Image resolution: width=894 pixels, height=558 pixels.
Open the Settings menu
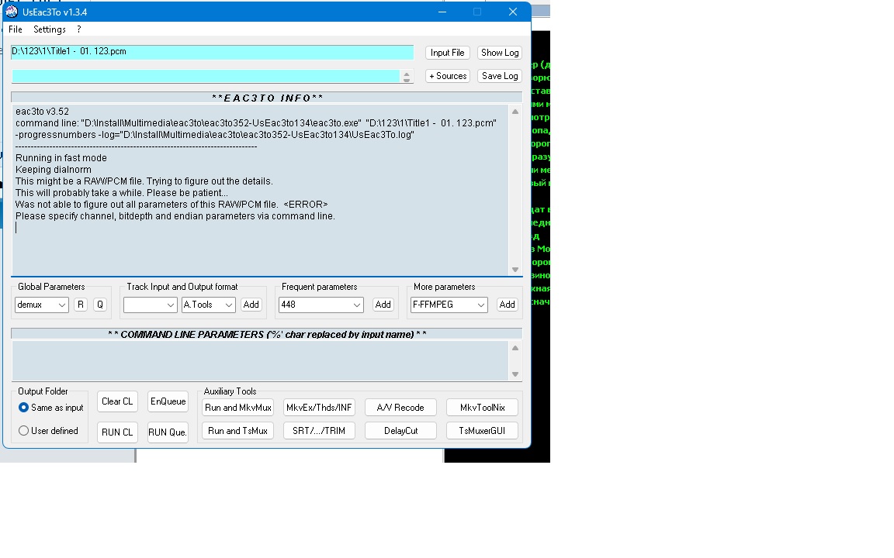coord(50,29)
